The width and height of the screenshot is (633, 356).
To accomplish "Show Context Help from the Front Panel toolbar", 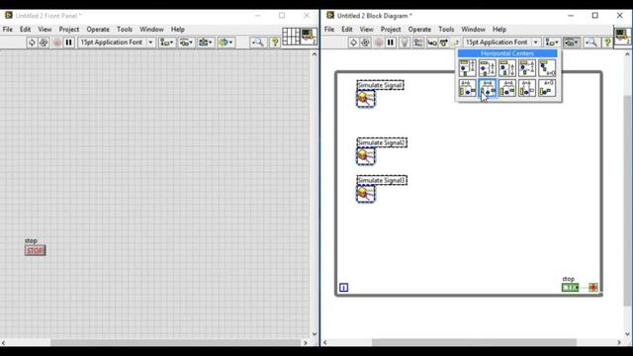I will [275, 43].
